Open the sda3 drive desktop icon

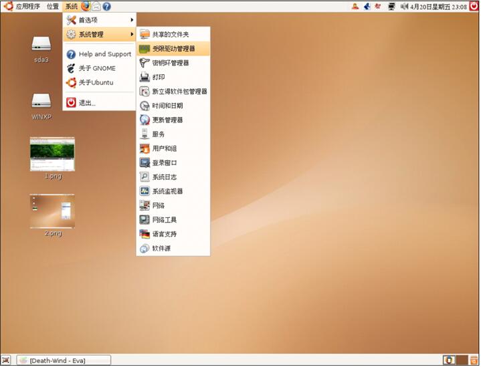pos(41,44)
